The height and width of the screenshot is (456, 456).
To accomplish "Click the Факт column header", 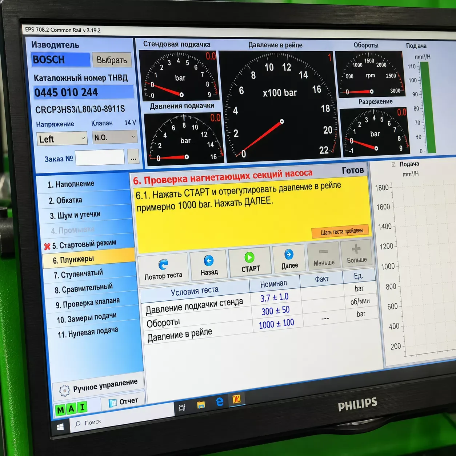I will pos(321,279).
